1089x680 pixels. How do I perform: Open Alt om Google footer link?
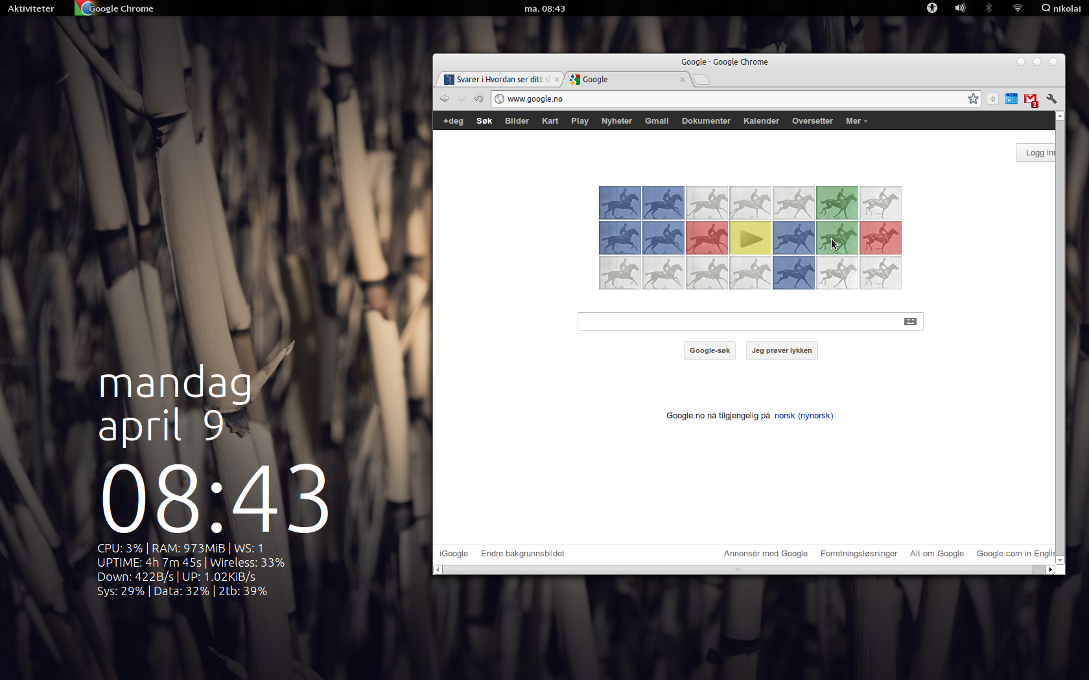click(937, 554)
